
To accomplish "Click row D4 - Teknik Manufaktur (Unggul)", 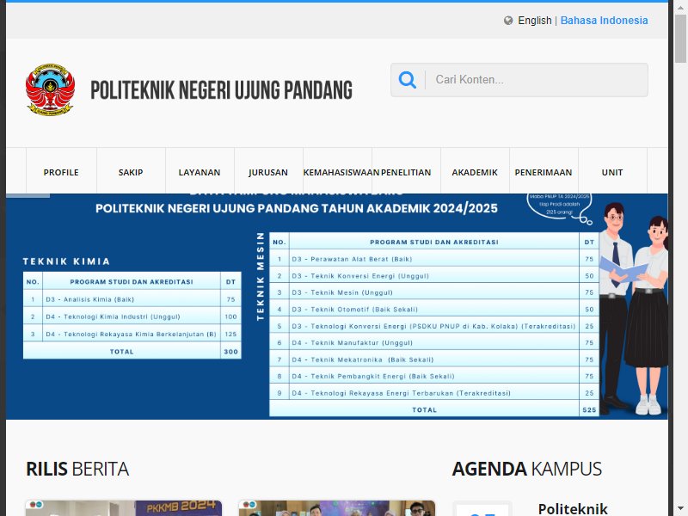I will coord(434,342).
